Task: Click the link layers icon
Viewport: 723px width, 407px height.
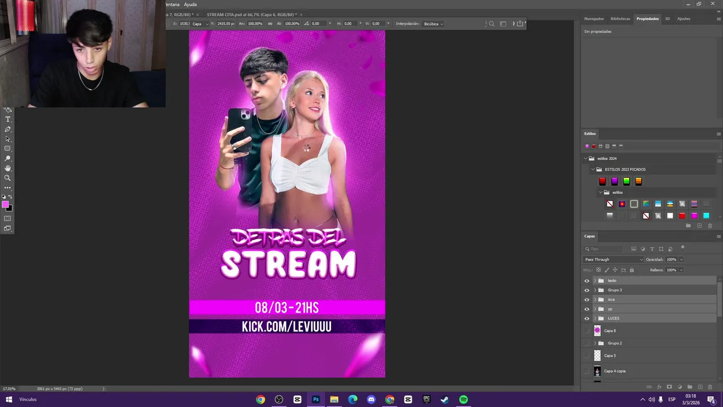Action: tap(649, 387)
